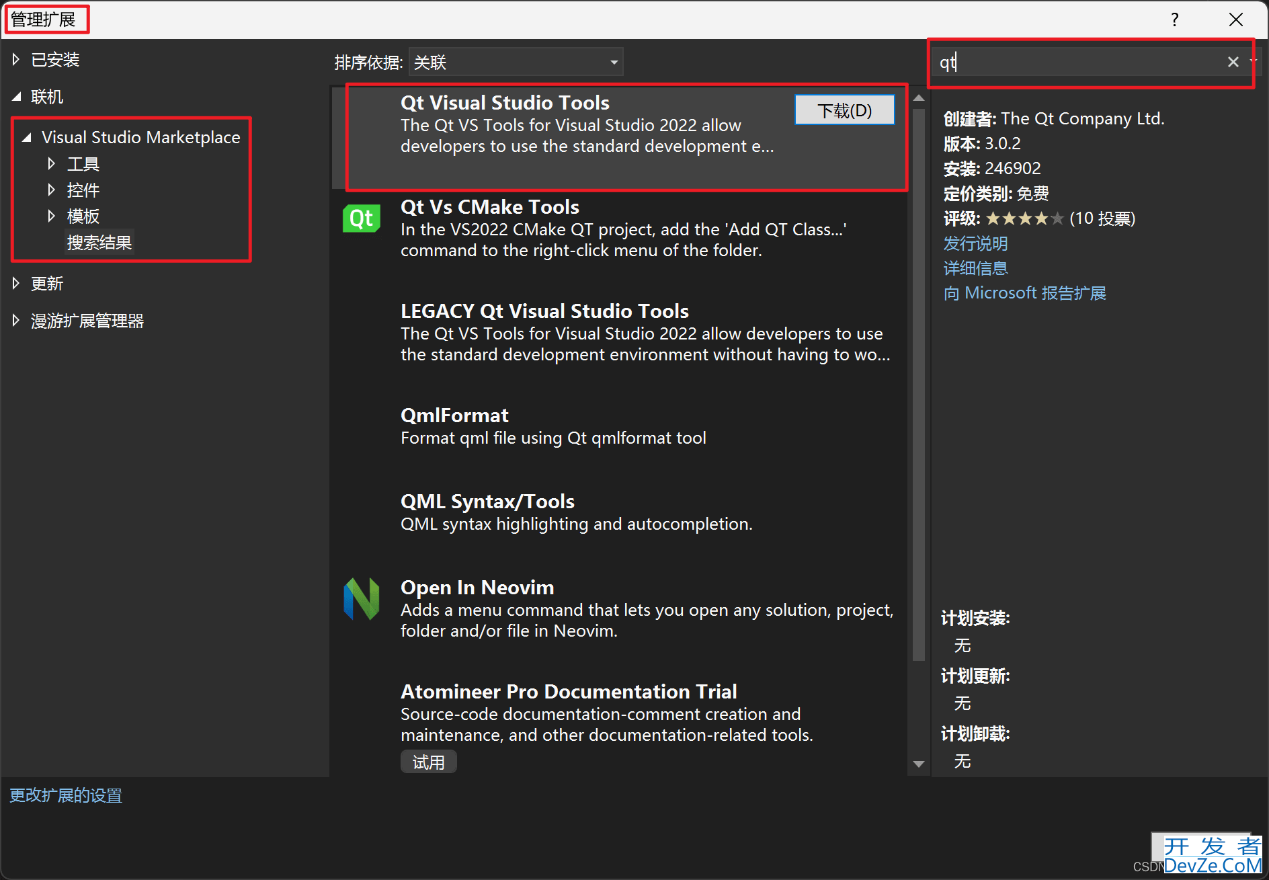Click 向 Microsoft 报告扩展 link
This screenshot has width=1269, height=880.
[x=1024, y=292]
